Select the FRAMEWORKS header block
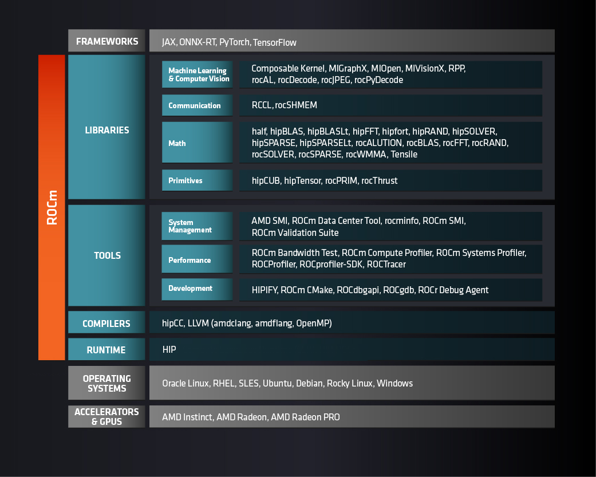This screenshot has height=477, width=596. tap(107, 41)
